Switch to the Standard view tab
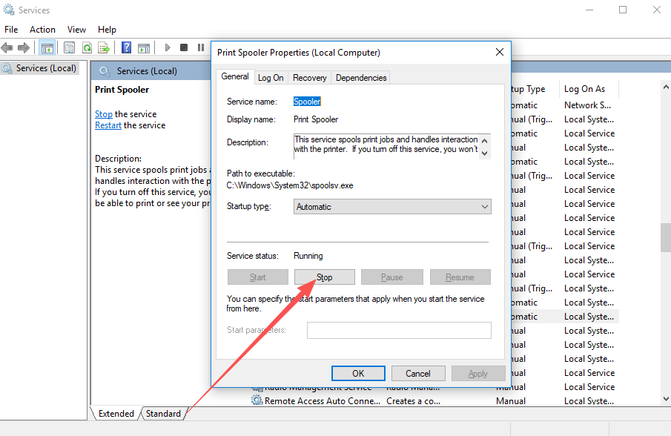671x436 pixels. tap(163, 414)
